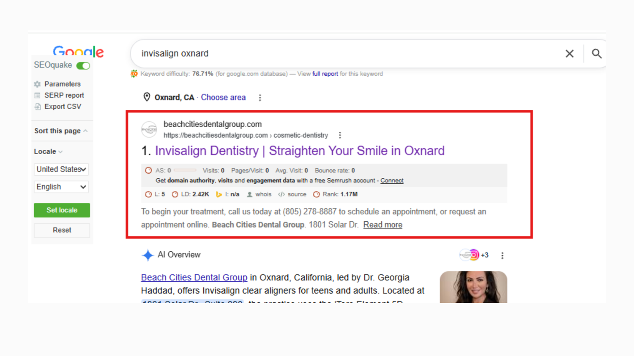Click the Avg. Visit: 0 metric
The height and width of the screenshot is (356, 634).
[292, 171]
